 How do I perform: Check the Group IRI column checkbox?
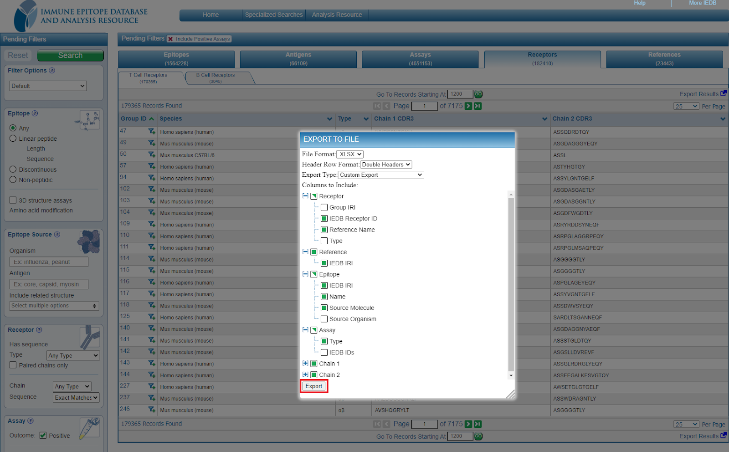pos(324,207)
